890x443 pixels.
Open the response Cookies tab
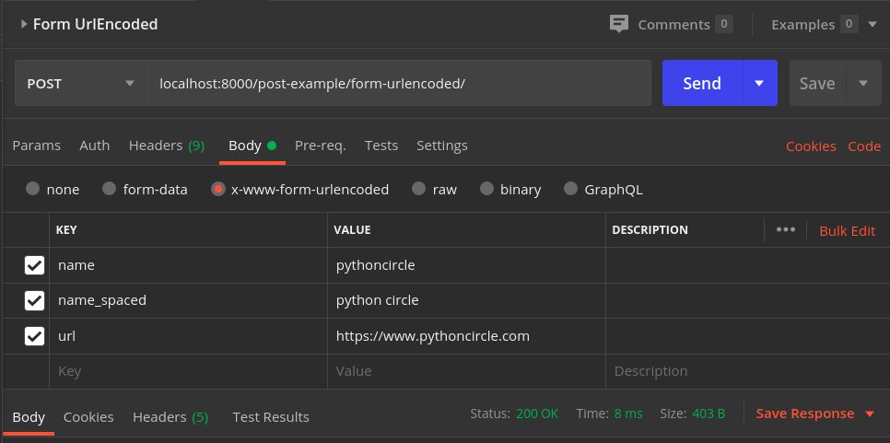pyautogui.click(x=88, y=417)
